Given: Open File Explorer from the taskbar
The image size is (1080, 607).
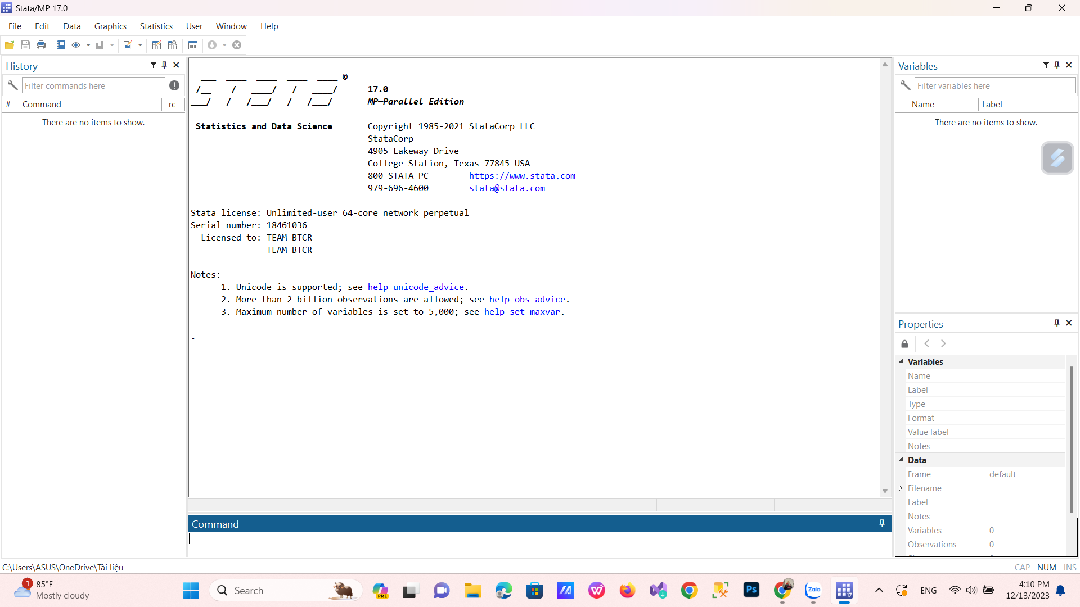Looking at the screenshot, I should click(472, 590).
